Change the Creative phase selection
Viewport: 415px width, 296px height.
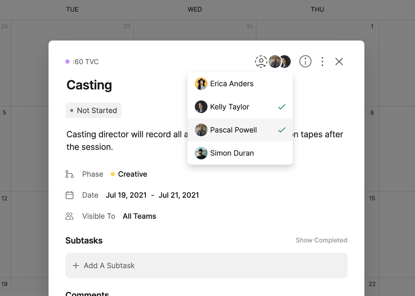tap(132, 174)
